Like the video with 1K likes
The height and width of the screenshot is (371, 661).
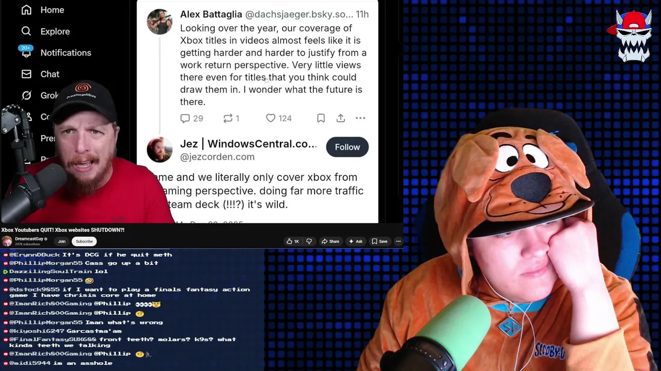pyautogui.click(x=293, y=241)
